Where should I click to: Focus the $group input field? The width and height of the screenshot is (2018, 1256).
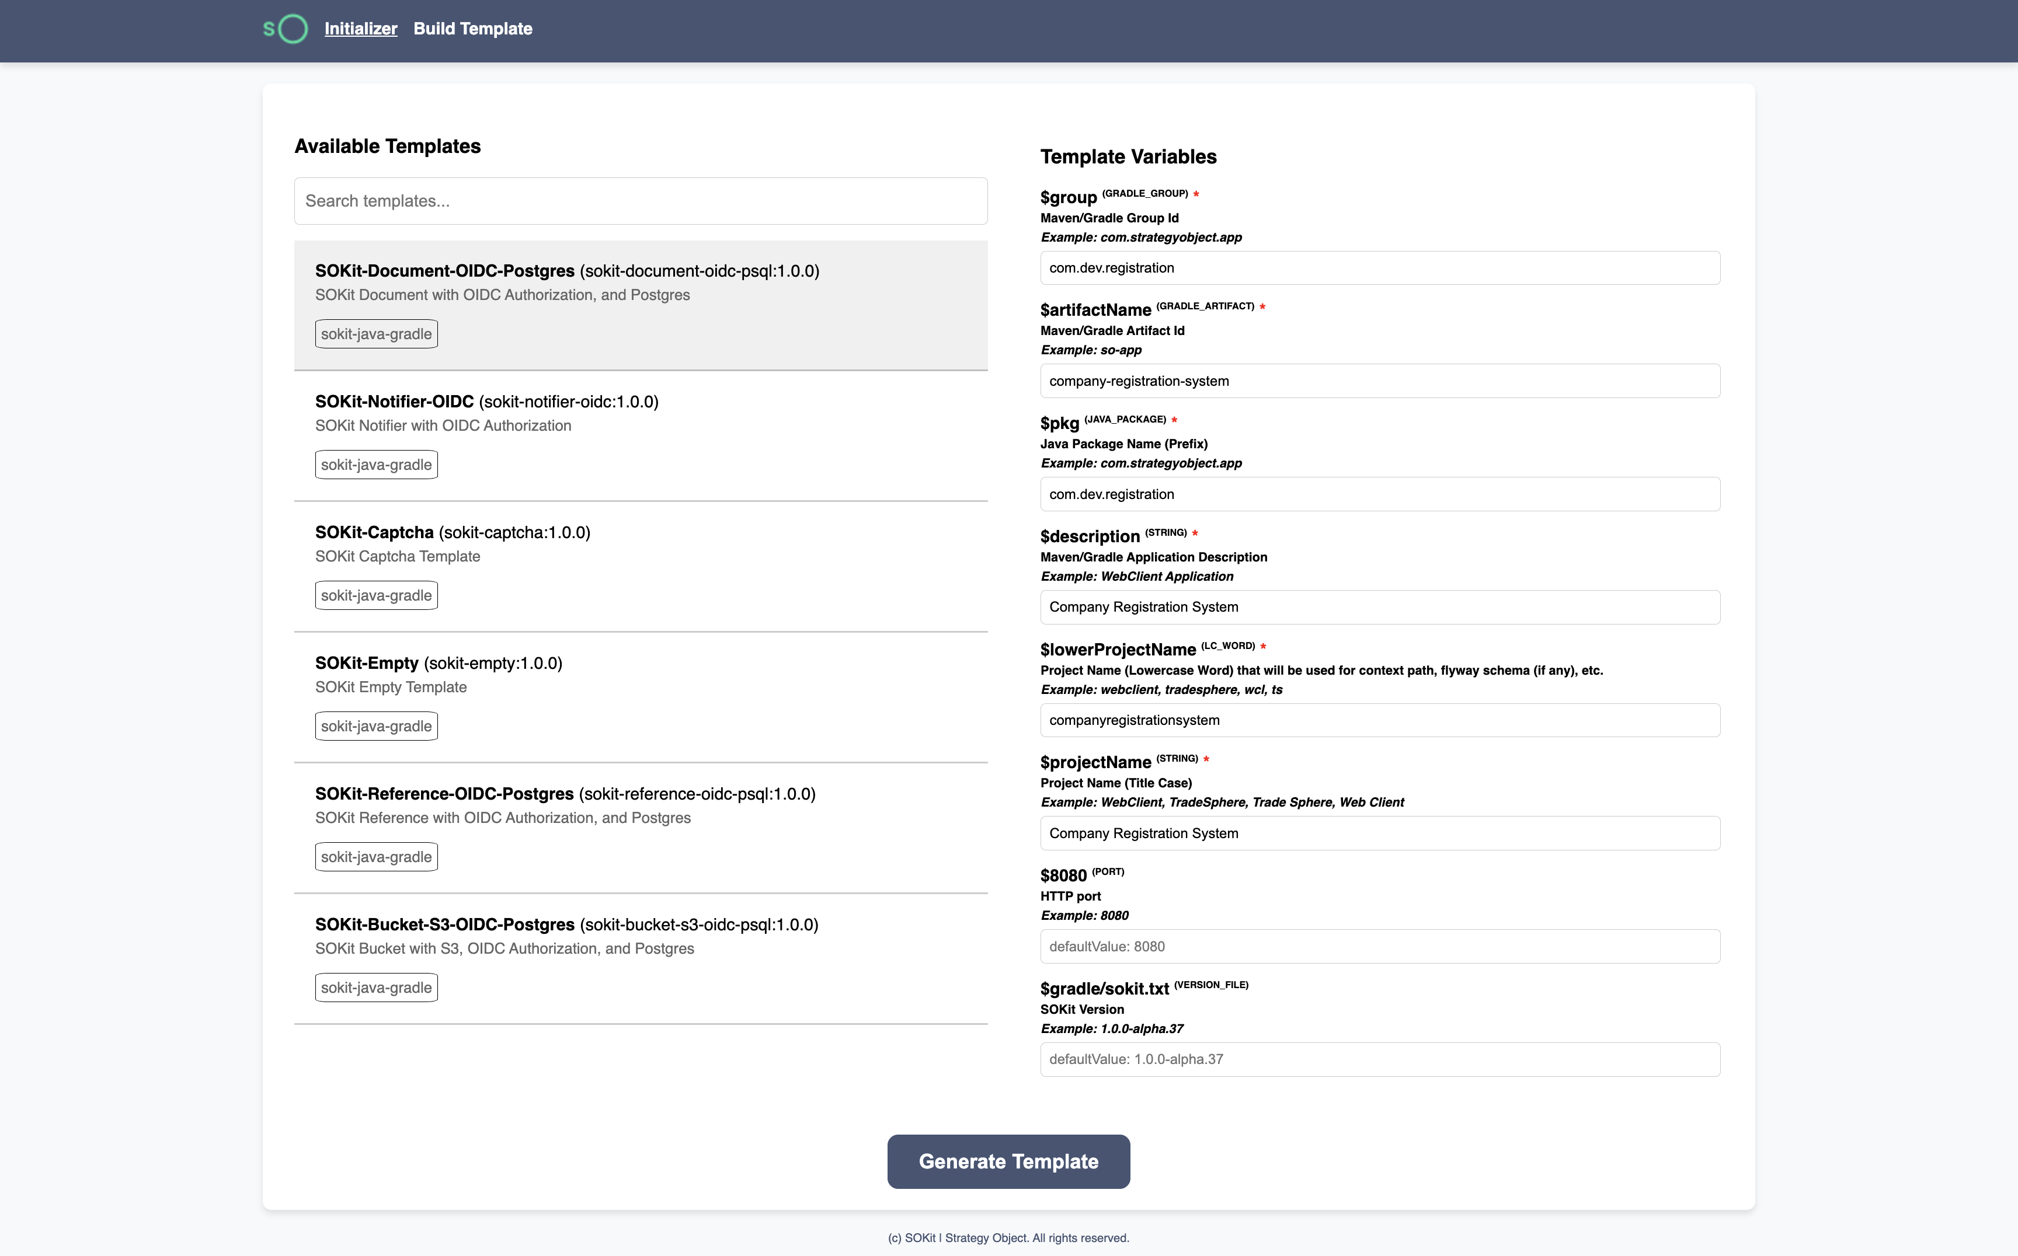pos(1379,268)
